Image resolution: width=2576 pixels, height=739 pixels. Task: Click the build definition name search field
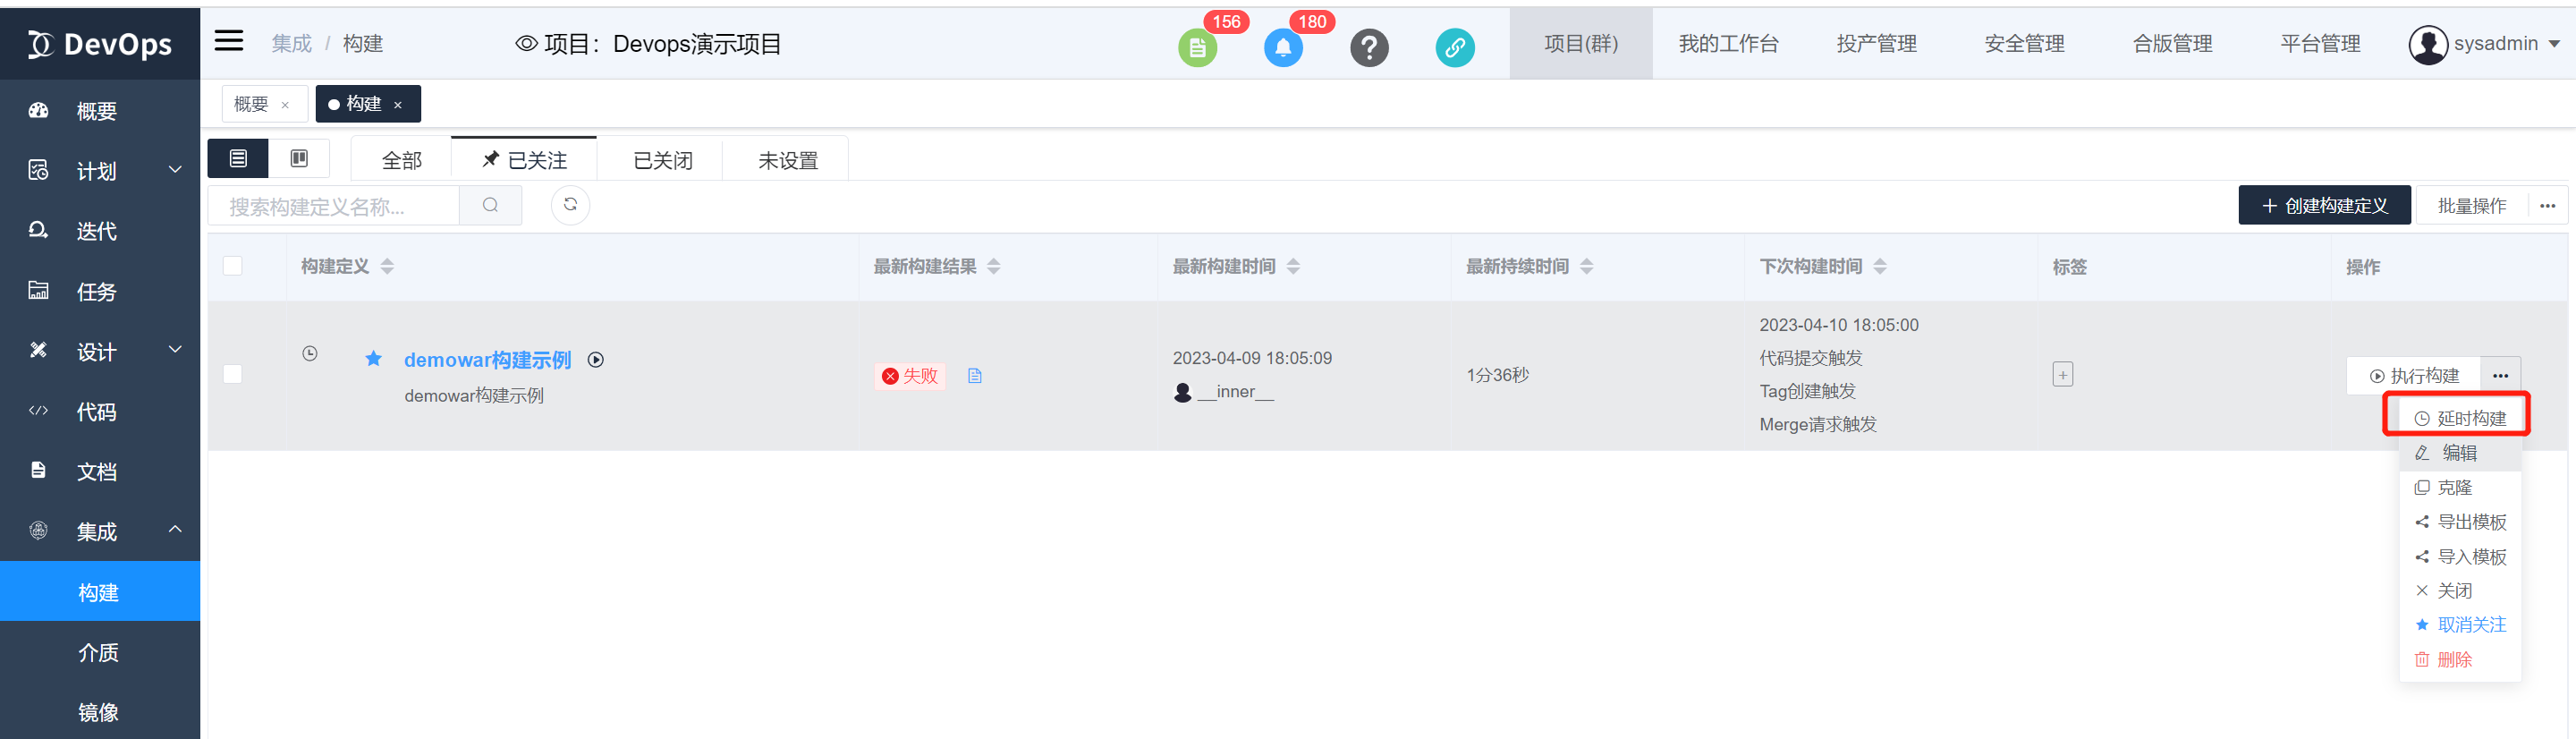(x=334, y=206)
